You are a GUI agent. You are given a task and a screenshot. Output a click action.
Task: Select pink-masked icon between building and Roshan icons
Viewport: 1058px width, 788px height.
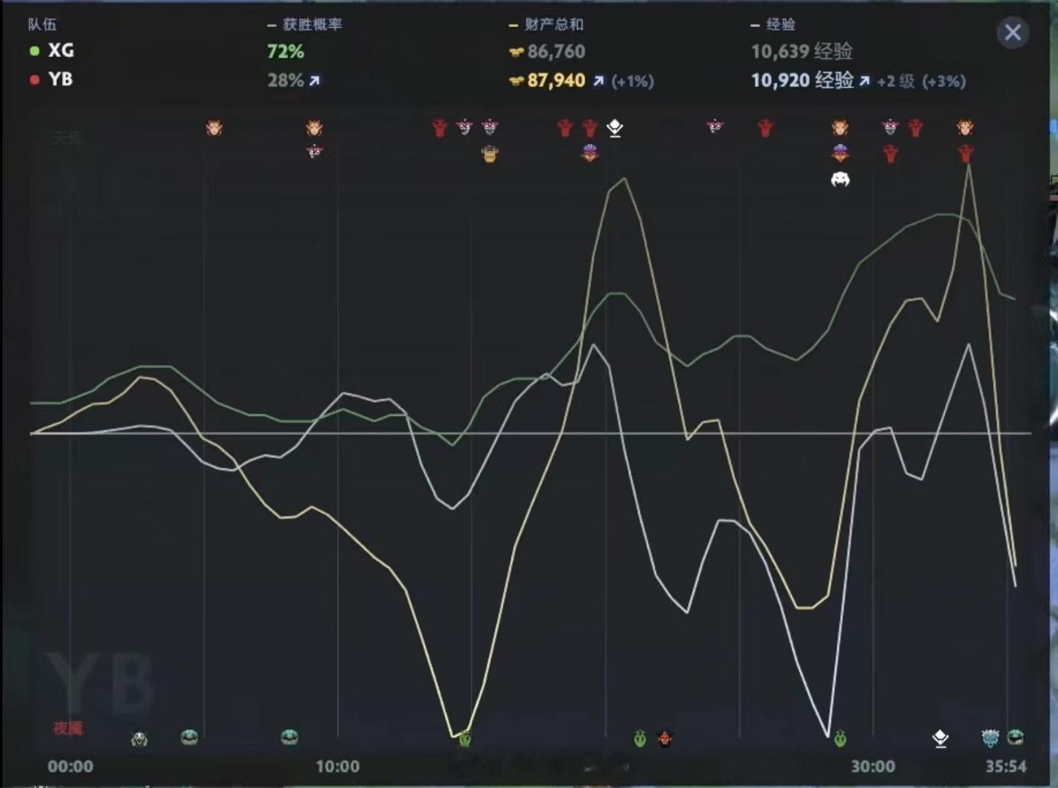tap(715, 127)
